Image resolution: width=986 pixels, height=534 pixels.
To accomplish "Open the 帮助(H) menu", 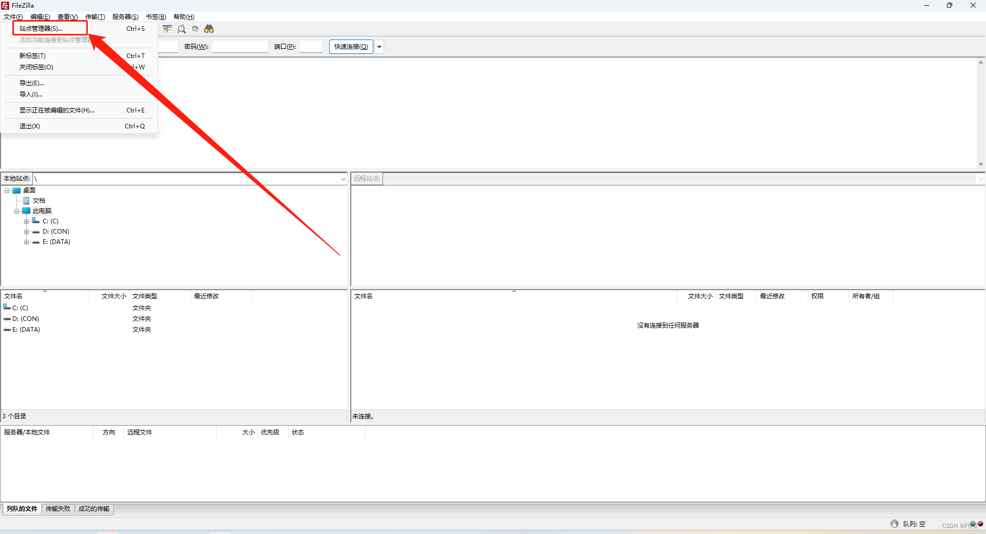I will (184, 17).
